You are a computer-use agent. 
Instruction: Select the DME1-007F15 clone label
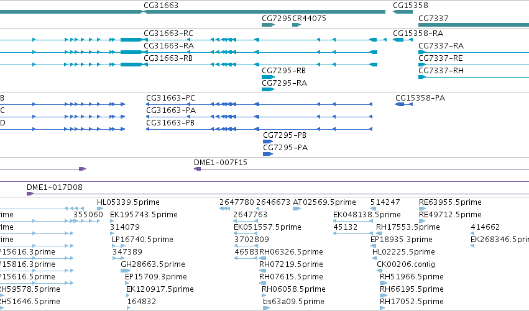tap(221, 163)
